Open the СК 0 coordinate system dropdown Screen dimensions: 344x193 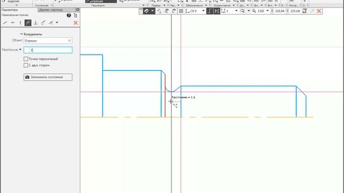click(x=203, y=11)
